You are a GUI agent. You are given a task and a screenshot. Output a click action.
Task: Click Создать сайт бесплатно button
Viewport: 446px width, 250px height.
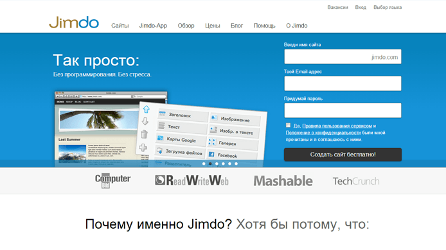(343, 154)
